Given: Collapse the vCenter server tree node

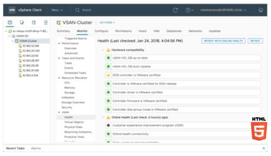Looking at the screenshot, I should pyautogui.click(x=6, y=31).
